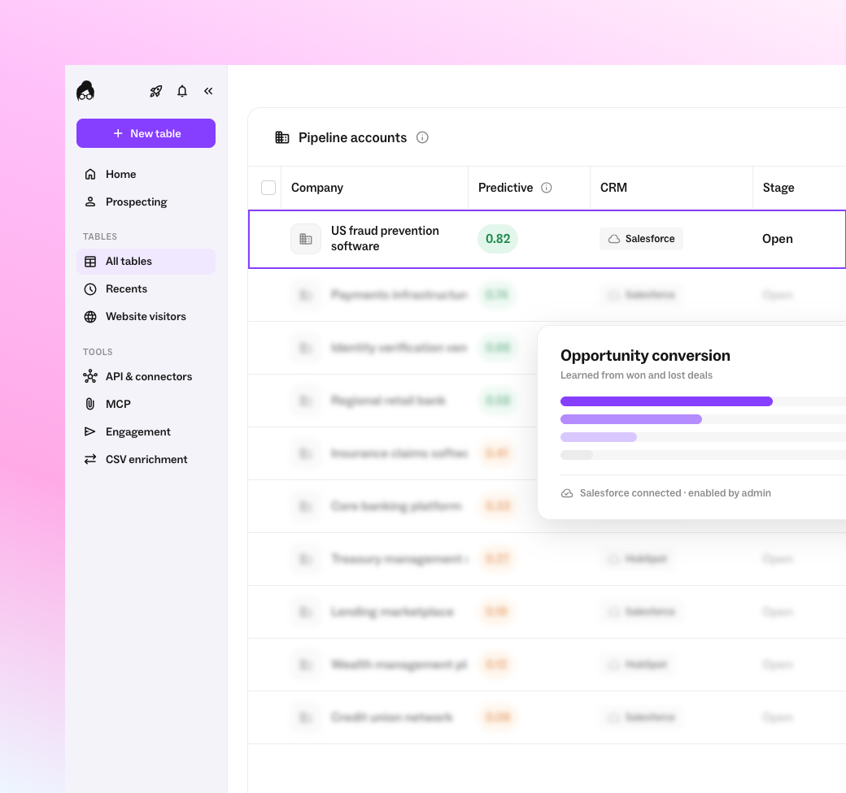The height and width of the screenshot is (793, 846).
Task: Select All tables in sidebar
Action: click(146, 262)
